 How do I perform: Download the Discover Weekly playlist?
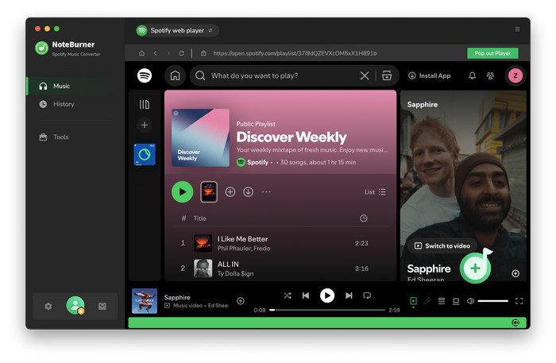(248, 191)
